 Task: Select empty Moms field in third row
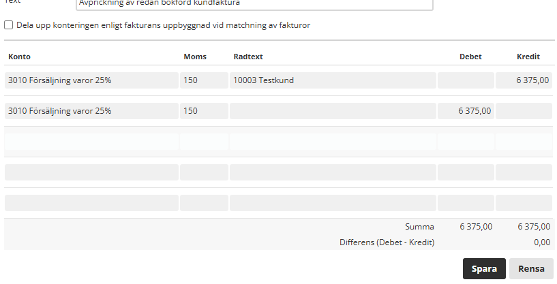204,142
